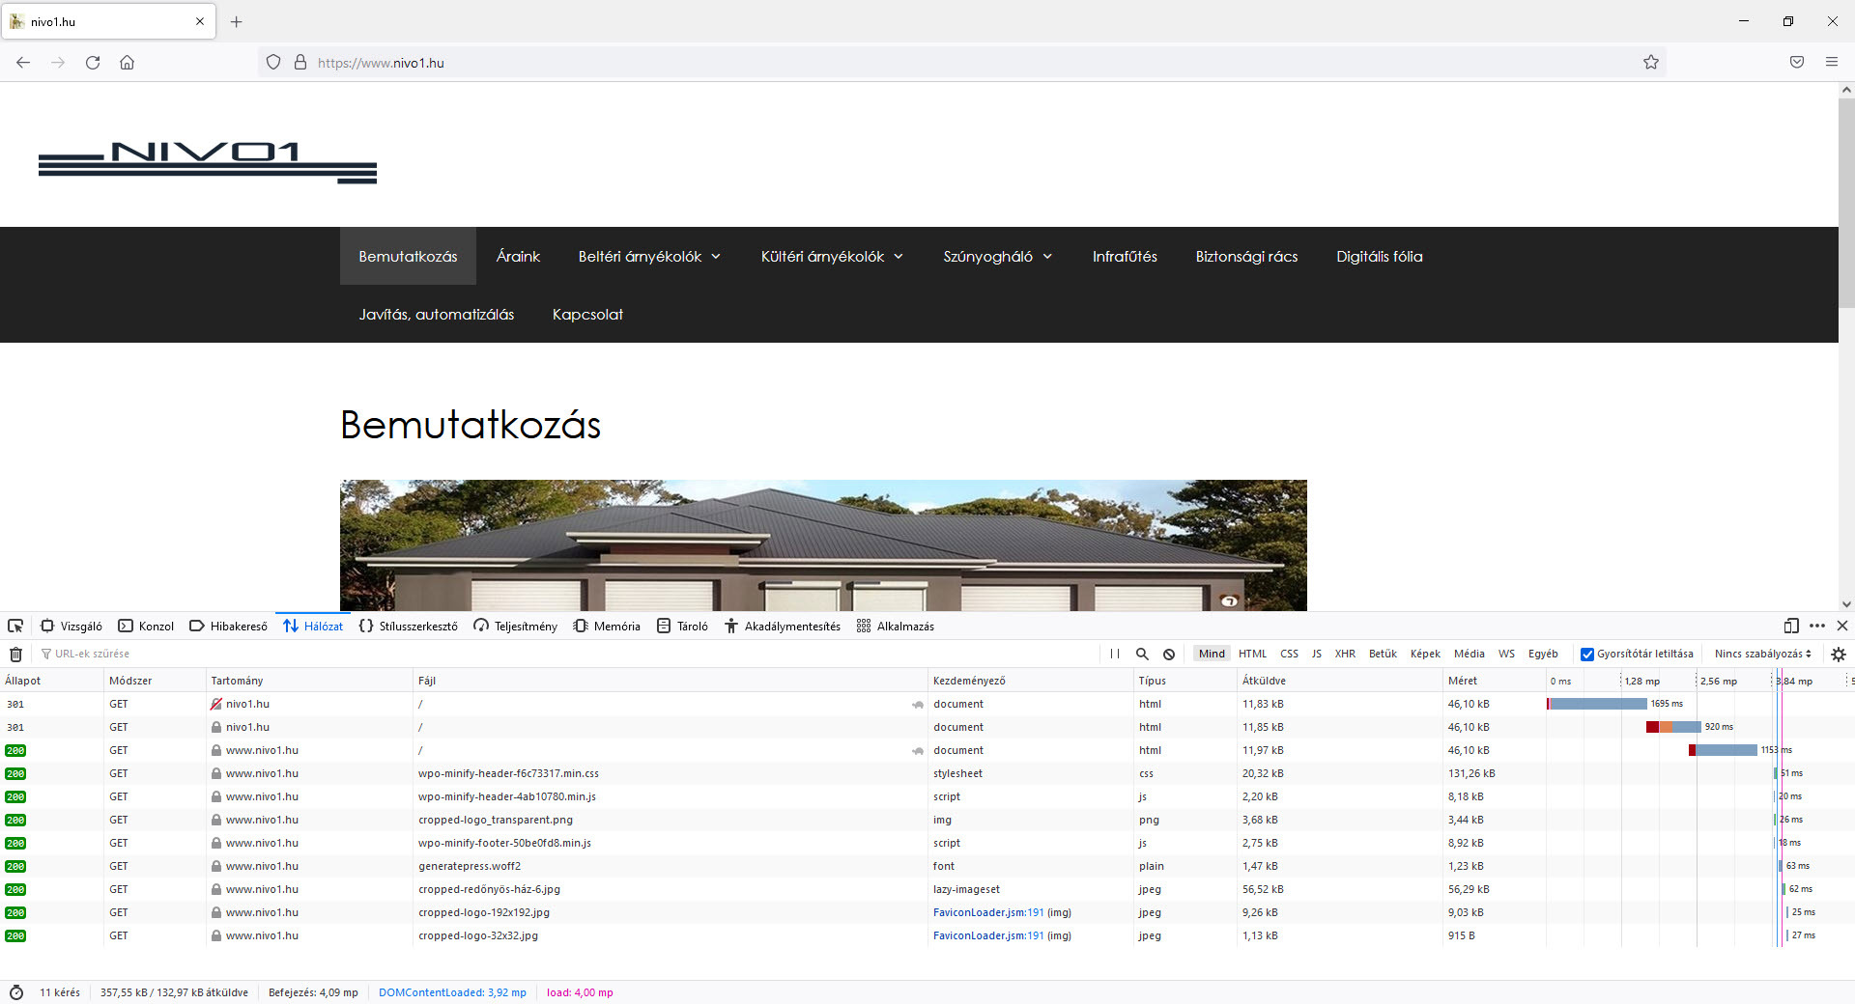1855x1004 pixels.
Task: Open the Kapcsolat page link
Action: pos(587,315)
